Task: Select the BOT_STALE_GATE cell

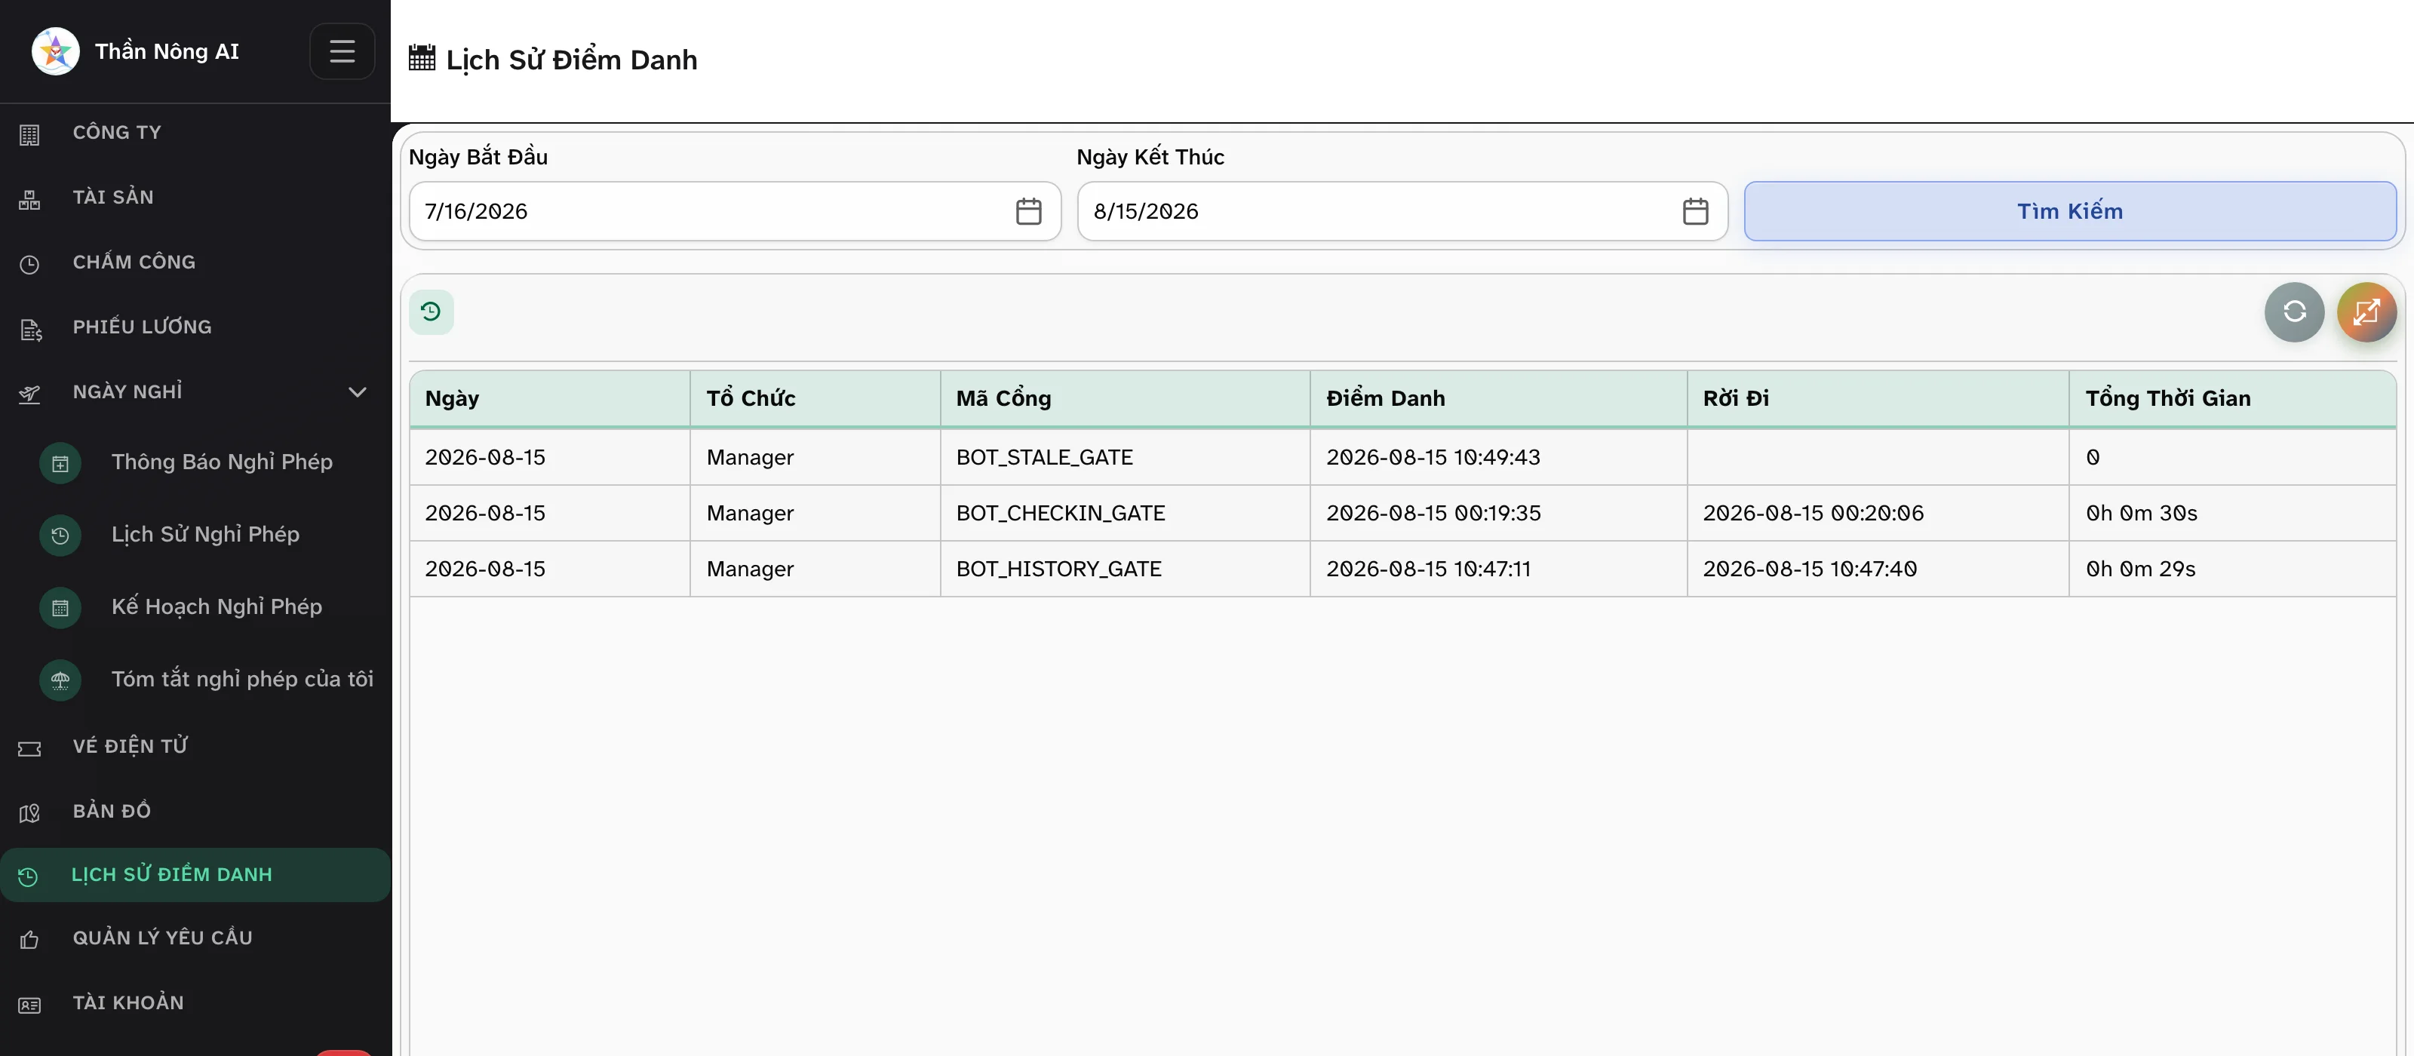Action: click(x=1125, y=457)
